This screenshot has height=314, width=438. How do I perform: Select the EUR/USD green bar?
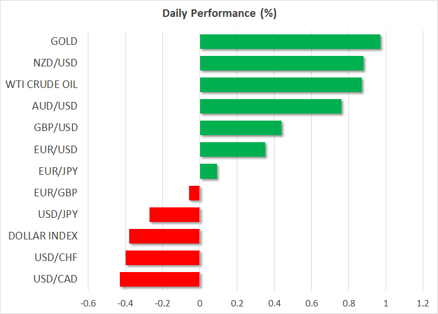232,150
